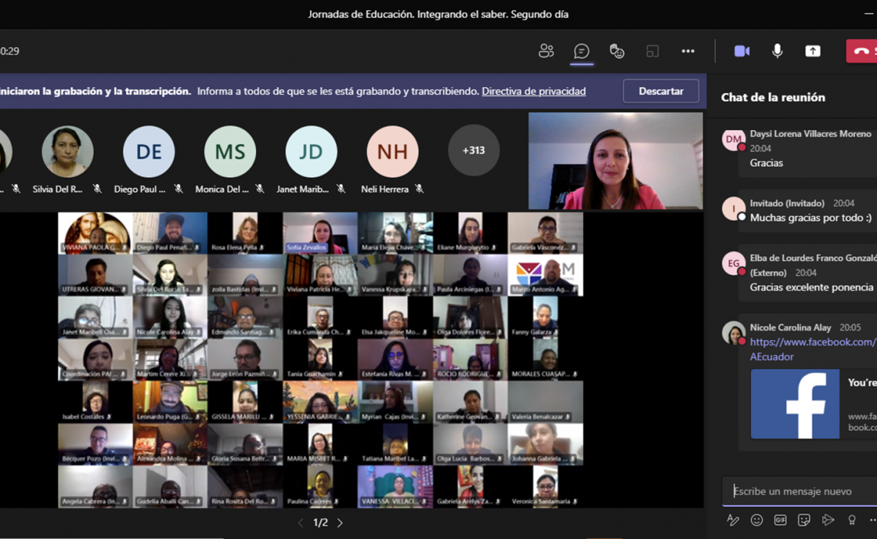Viewport: 877px width, 539px height.
Task: Open the Directiva de privacidad link
Action: 533,91
